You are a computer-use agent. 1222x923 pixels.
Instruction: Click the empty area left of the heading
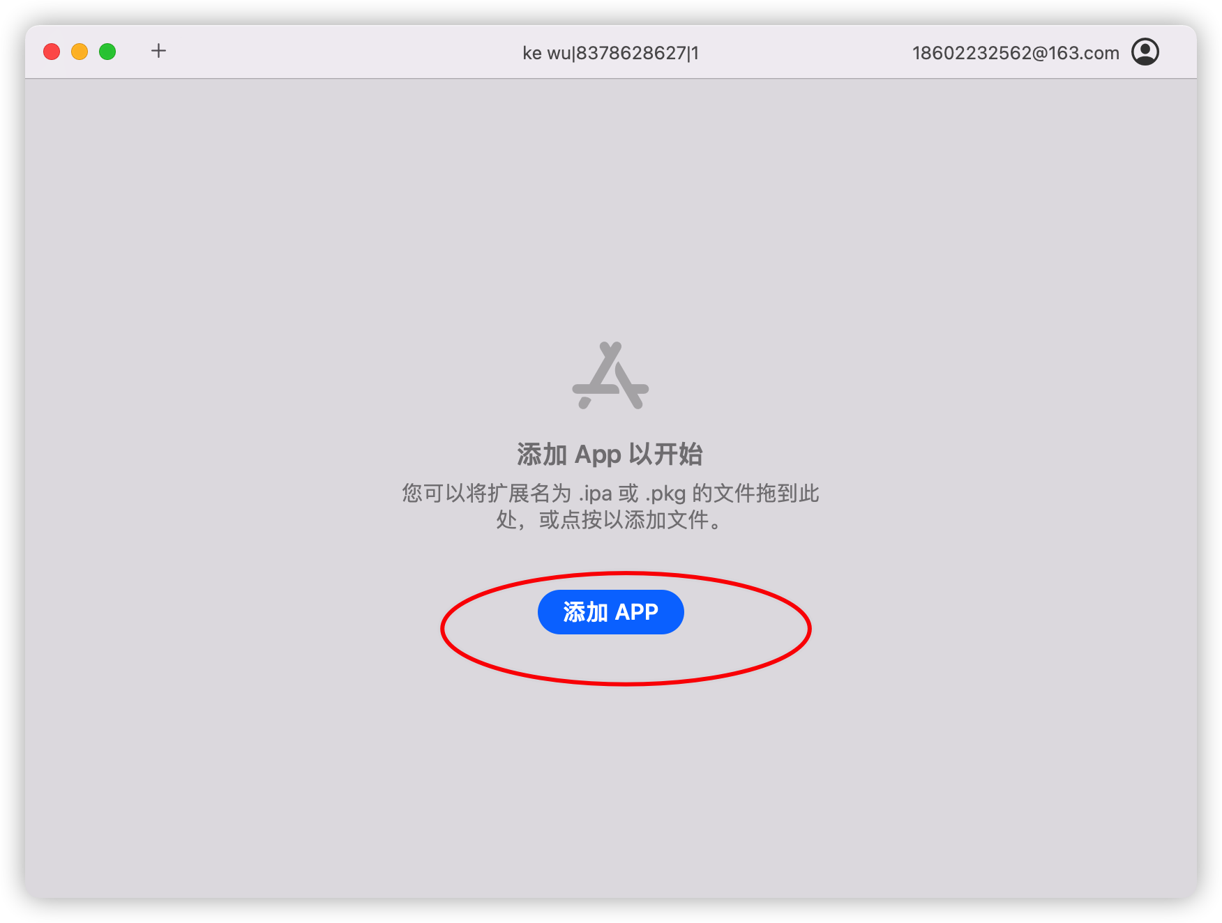coord(272,455)
